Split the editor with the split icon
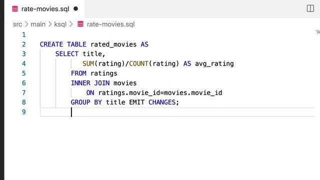The height and width of the screenshot is (180, 320). click(x=310, y=8)
